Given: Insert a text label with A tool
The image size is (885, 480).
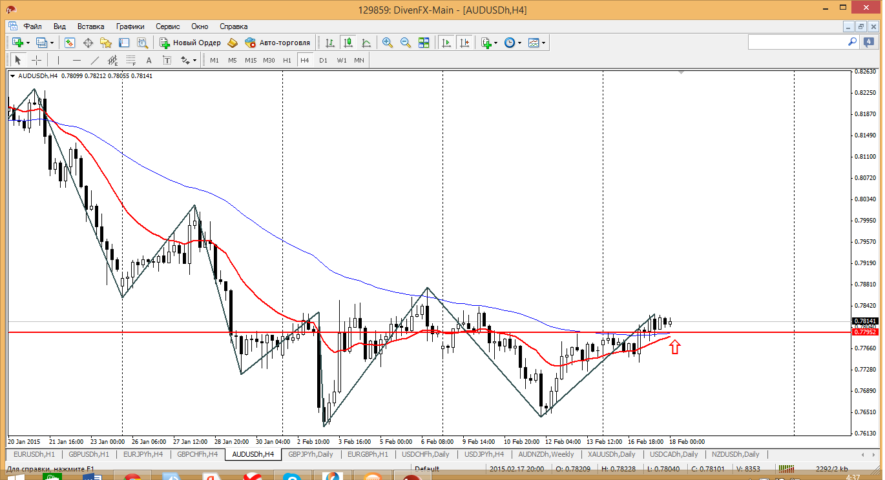Looking at the screenshot, I should coord(149,60).
